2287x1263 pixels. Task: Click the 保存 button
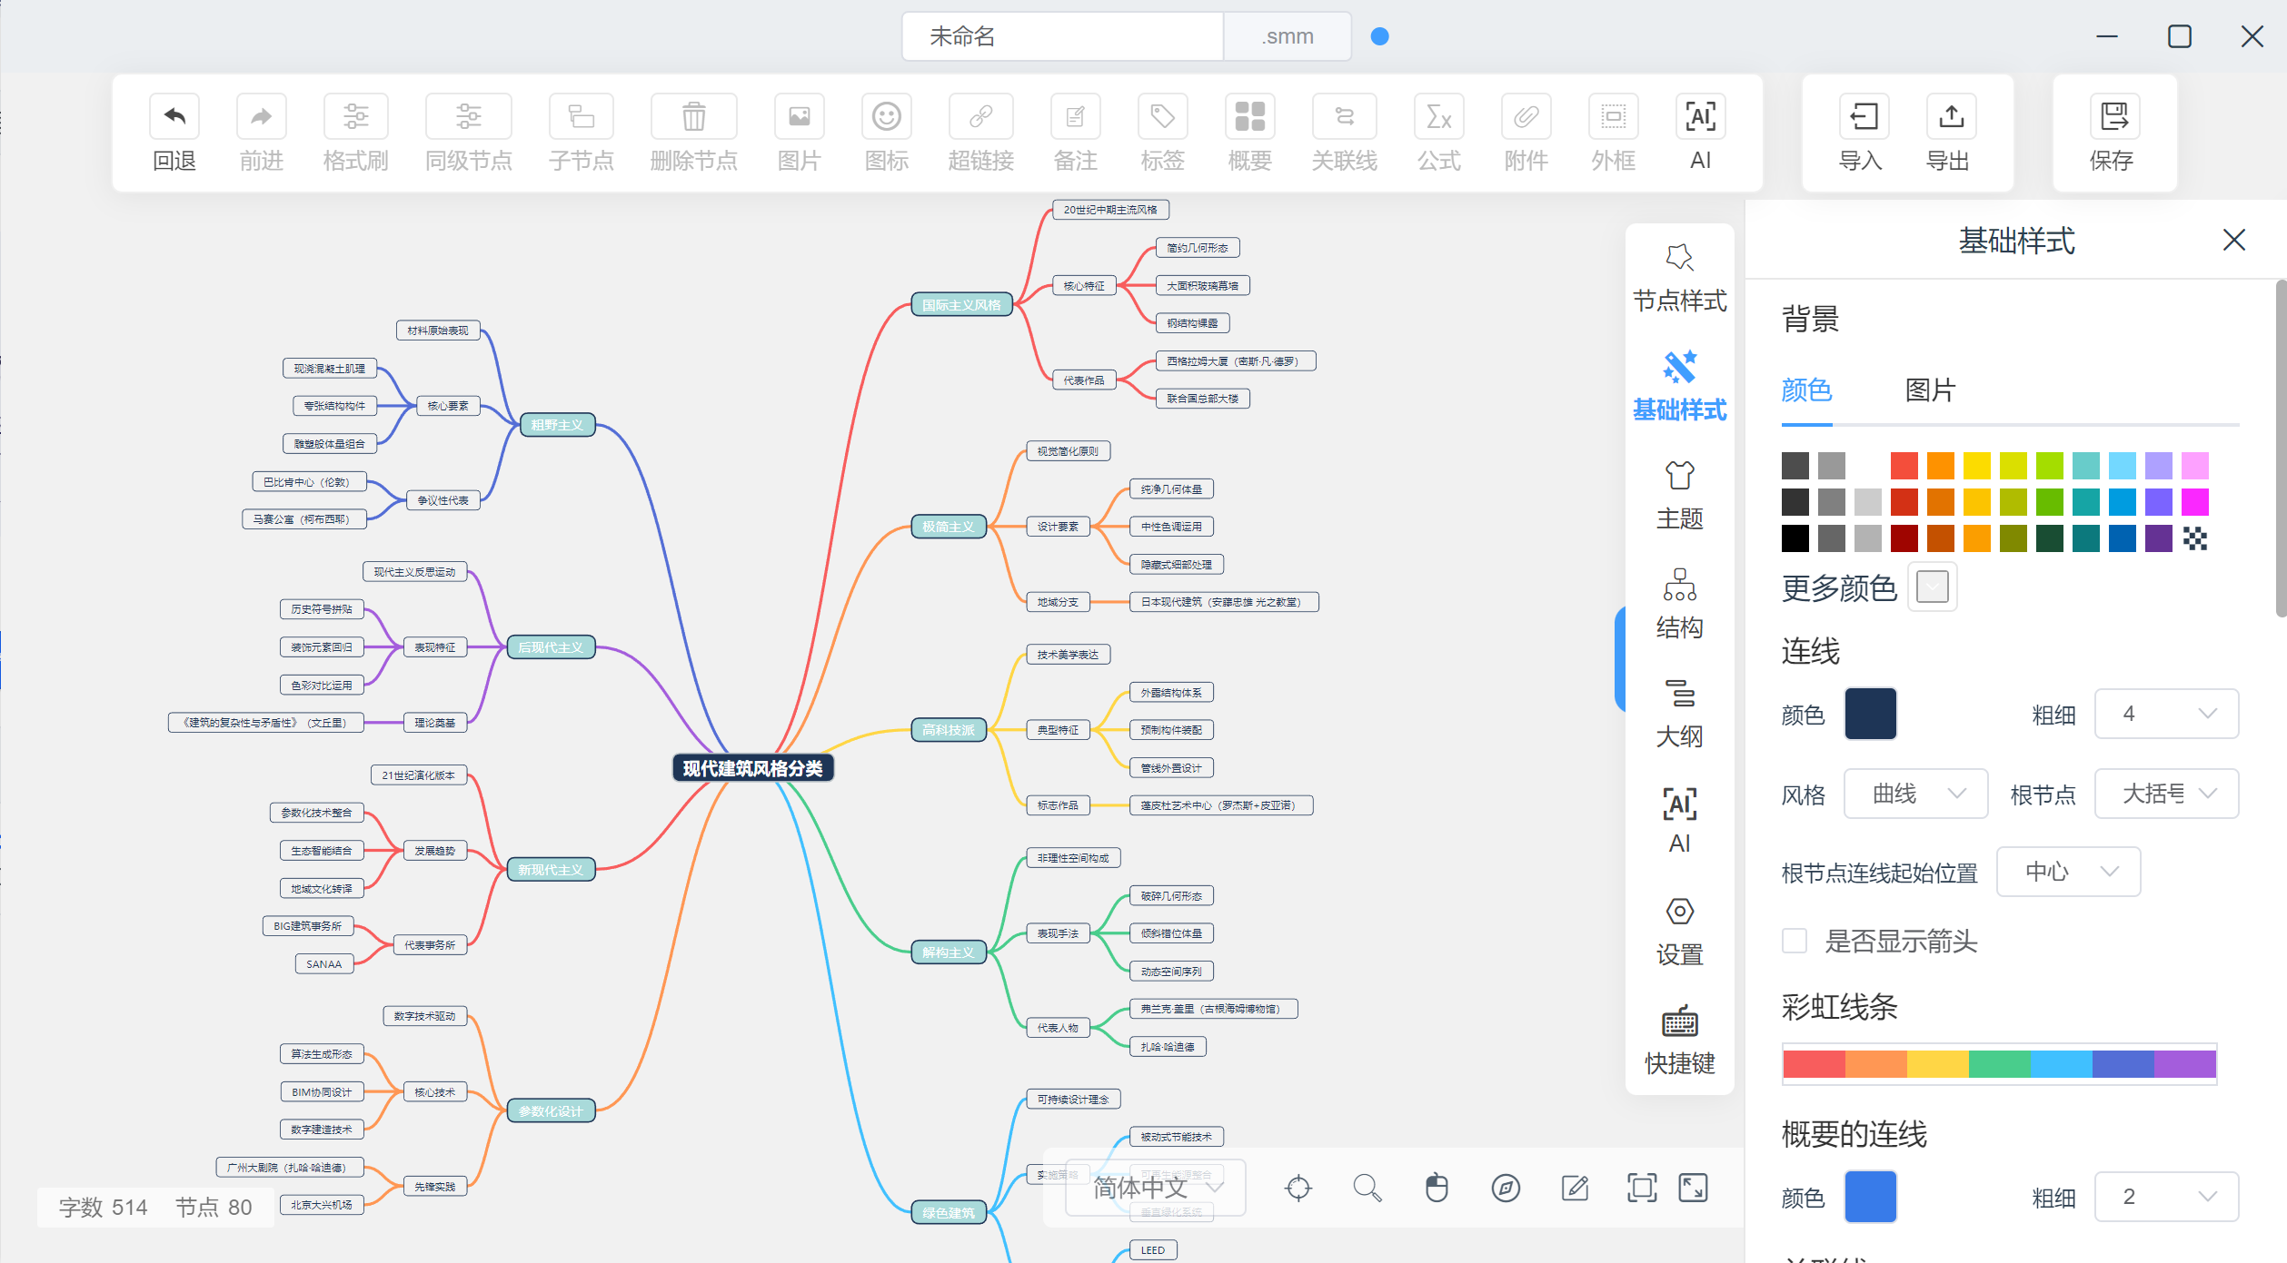pos(2114,133)
